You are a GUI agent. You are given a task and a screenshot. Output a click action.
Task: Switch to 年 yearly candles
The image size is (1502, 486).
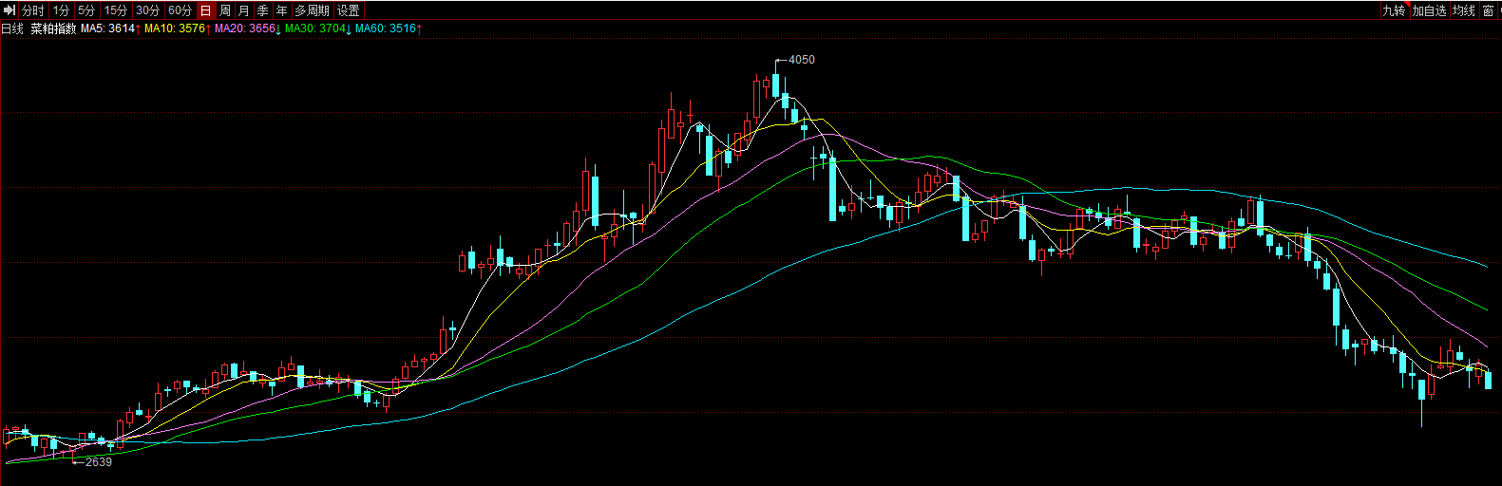pyautogui.click(x=282, y=10)
